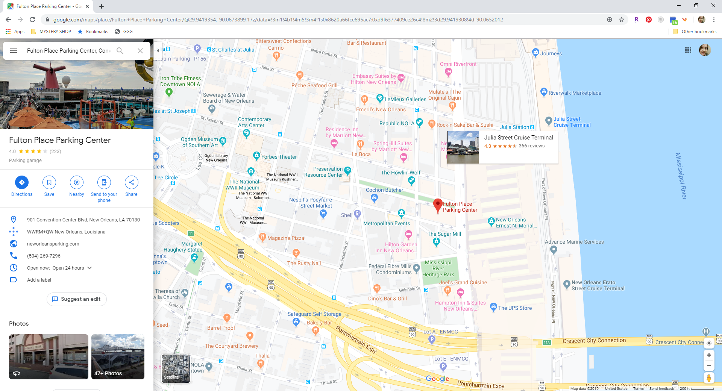Click the Suggest an edit button
The height and width of the screenshot is (391, 722).
pos(77,299)
